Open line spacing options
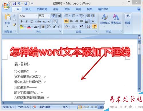The image size is (143, 111). tap(93, 21)
